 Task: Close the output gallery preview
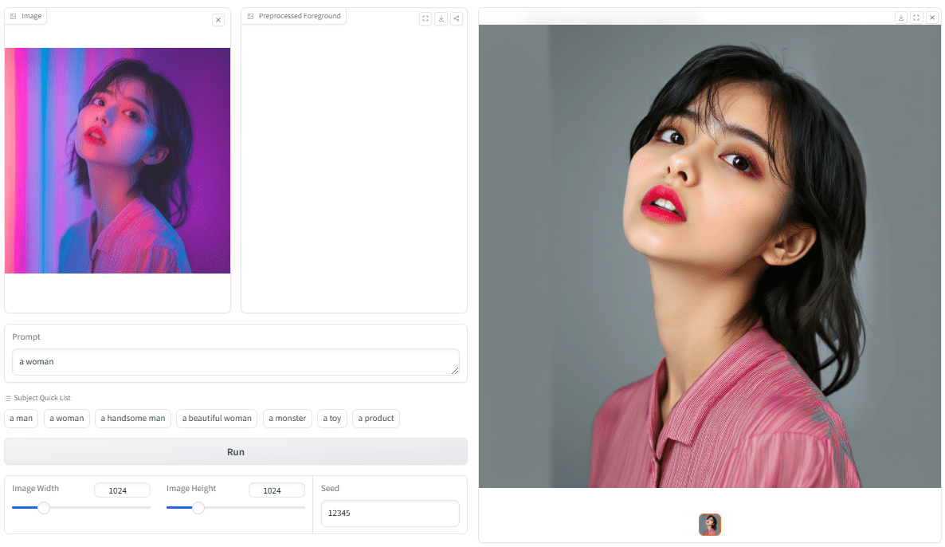pos(931,18)
